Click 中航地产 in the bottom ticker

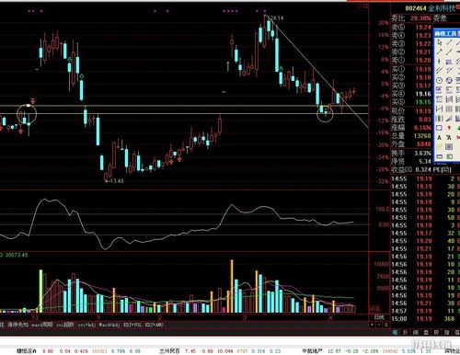click(312, 351)
